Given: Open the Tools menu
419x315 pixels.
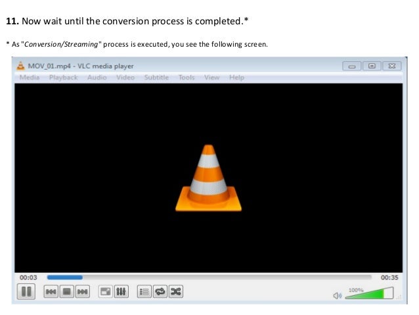Looking at the screenshot, I should coord(187,78).
